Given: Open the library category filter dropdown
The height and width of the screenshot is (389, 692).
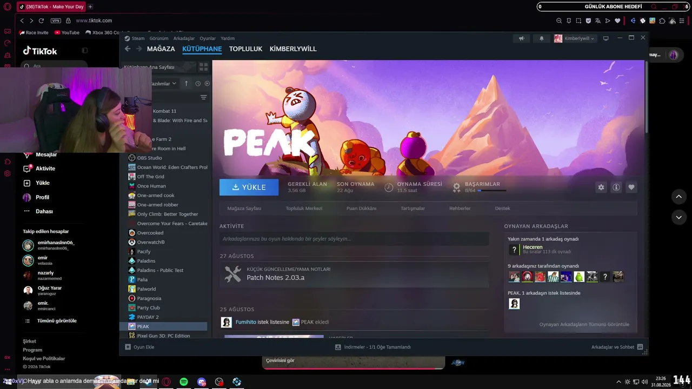Looking at the screenshot, I should [x=163, y=84].
